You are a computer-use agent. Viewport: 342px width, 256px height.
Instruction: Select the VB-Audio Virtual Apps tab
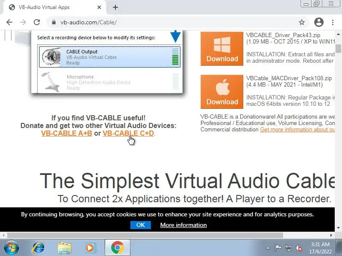(x=54, y=7)
